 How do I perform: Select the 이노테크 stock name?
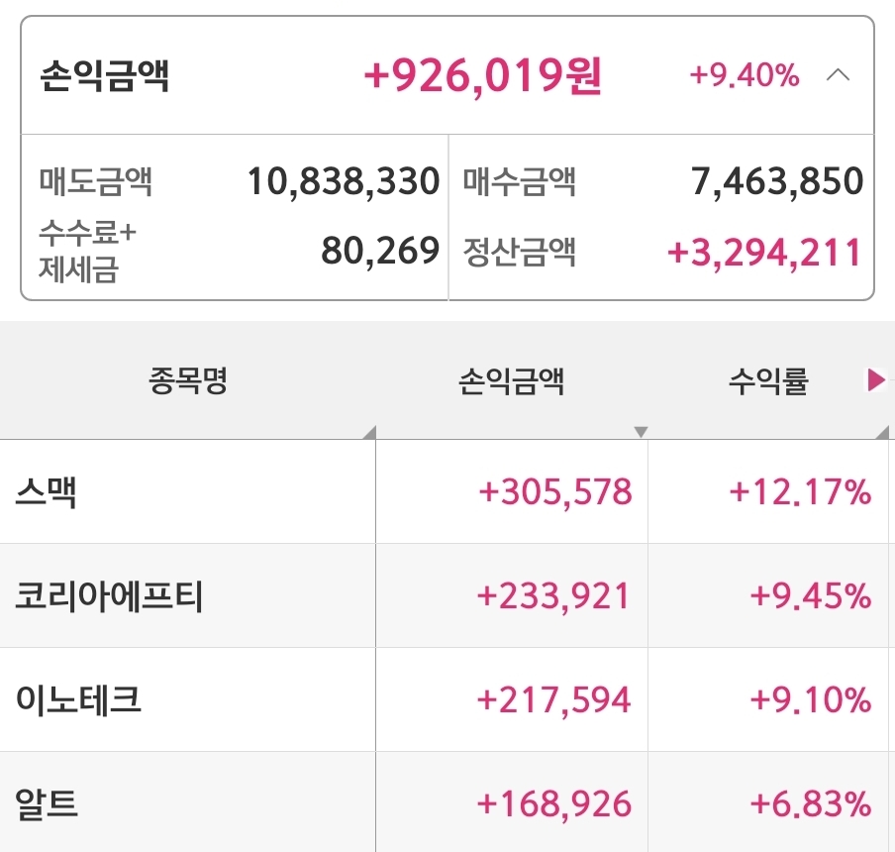(x=78, y=700)
